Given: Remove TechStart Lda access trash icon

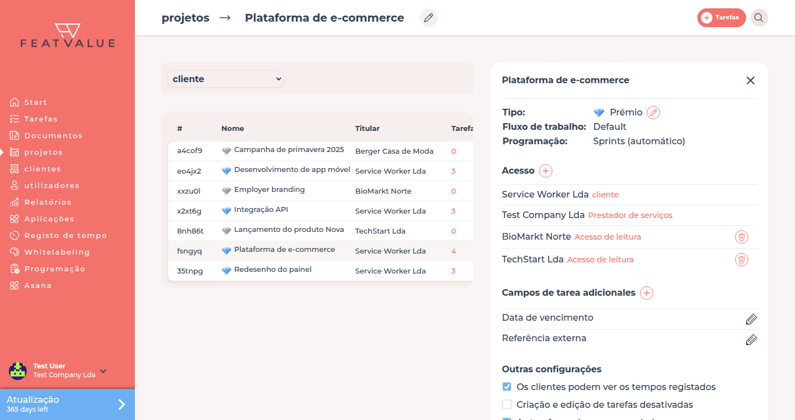Looking at the screenshot, I should [741, 259].
